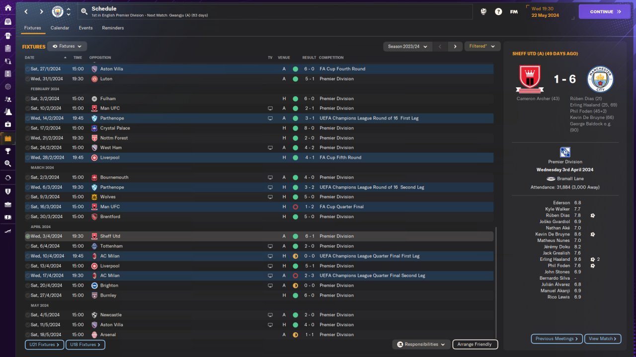The image size is (636, 357).
Task: Open Scouting magnifier icon in sidebar
Action: 7,164
